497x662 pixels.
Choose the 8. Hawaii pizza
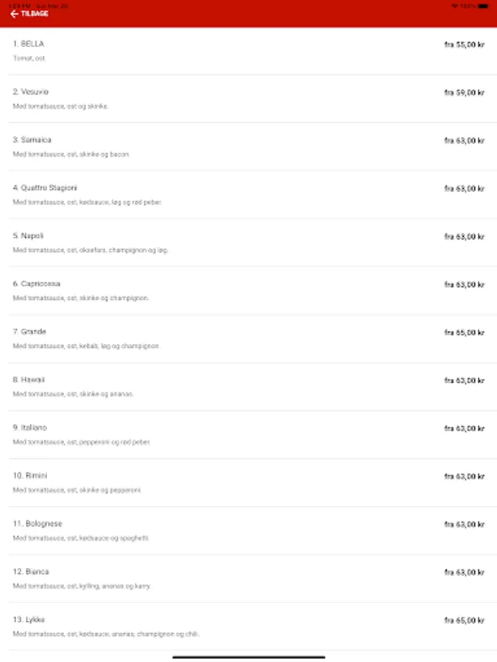point(249,387)
